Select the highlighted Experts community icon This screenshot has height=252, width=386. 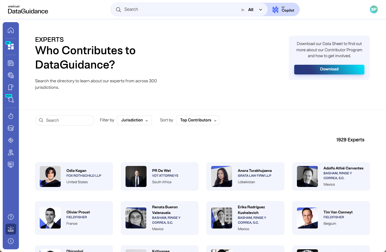[x=11, y=229]
